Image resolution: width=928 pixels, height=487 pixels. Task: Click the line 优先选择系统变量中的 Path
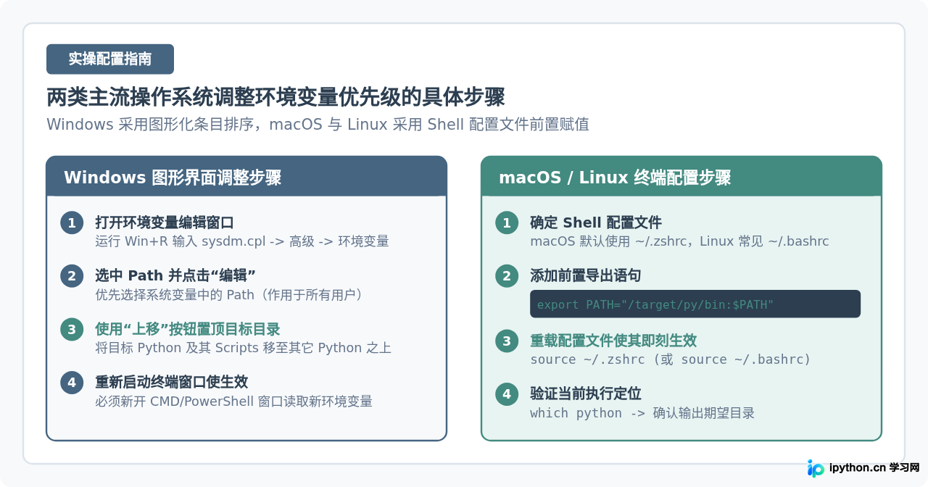(x=229, y=295)
